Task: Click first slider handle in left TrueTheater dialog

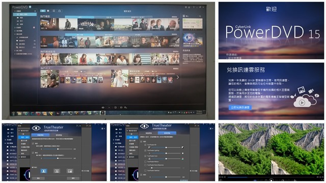Action: pos(58,149)
